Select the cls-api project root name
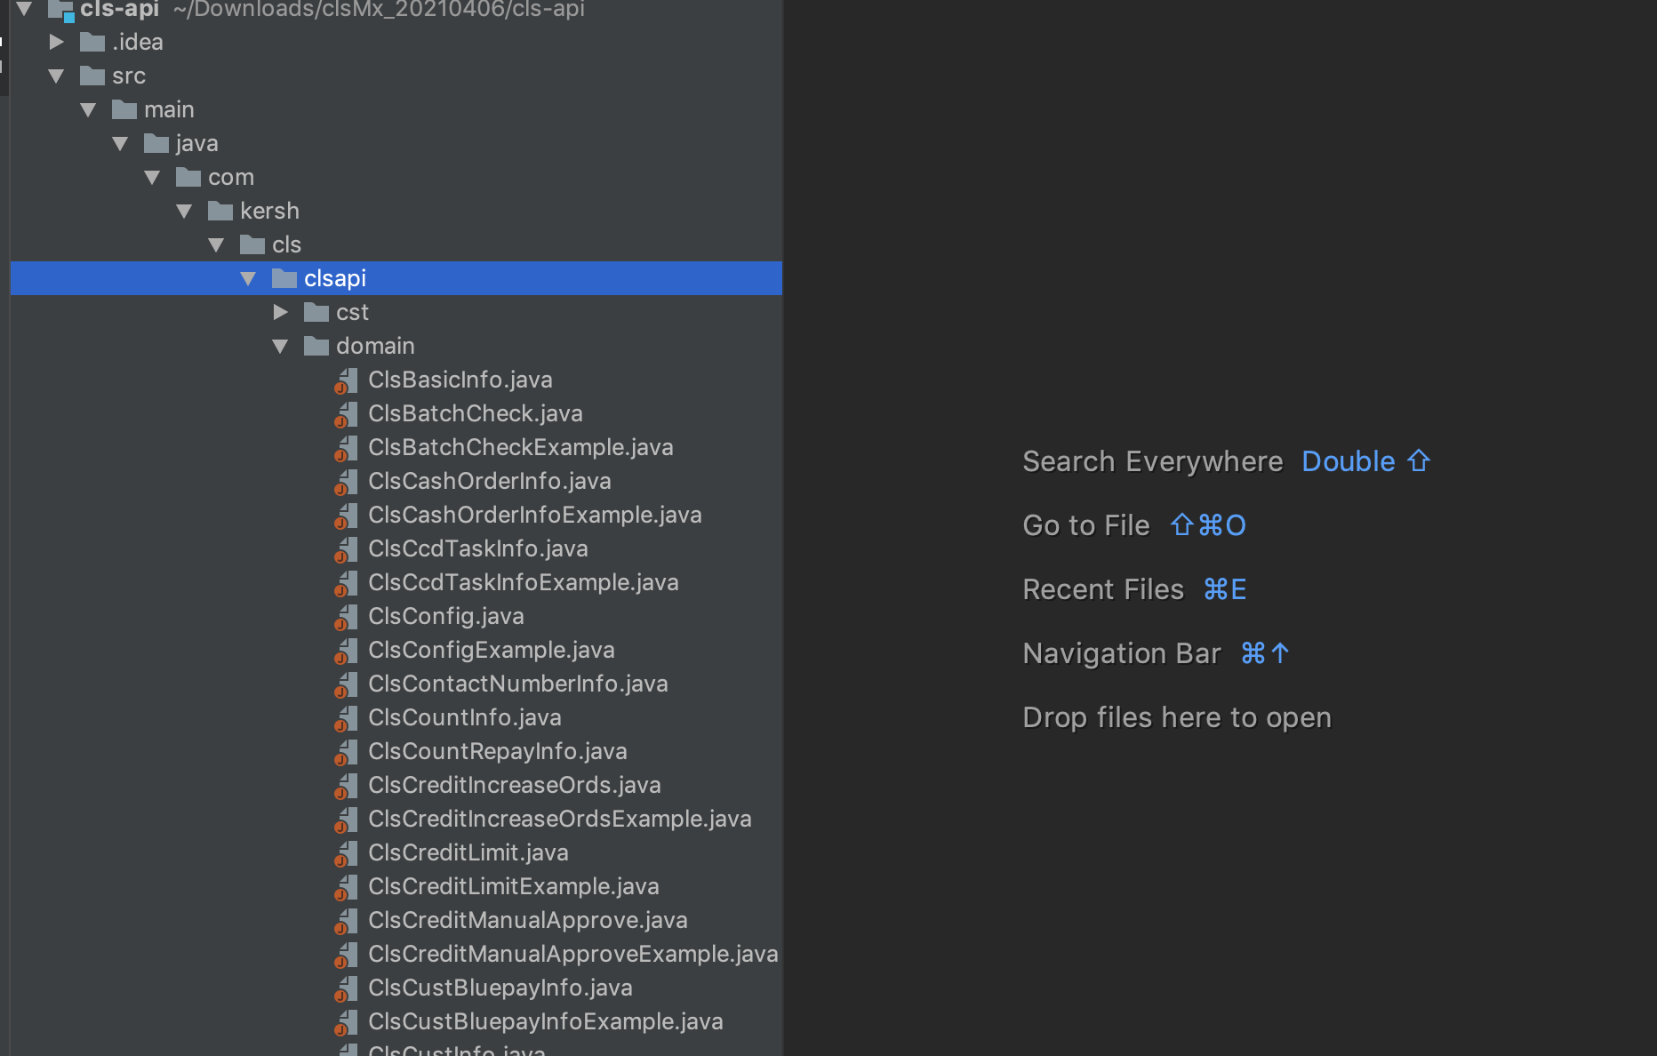The height and width of the screenshot is (1056, 1657). pos(119,9)
